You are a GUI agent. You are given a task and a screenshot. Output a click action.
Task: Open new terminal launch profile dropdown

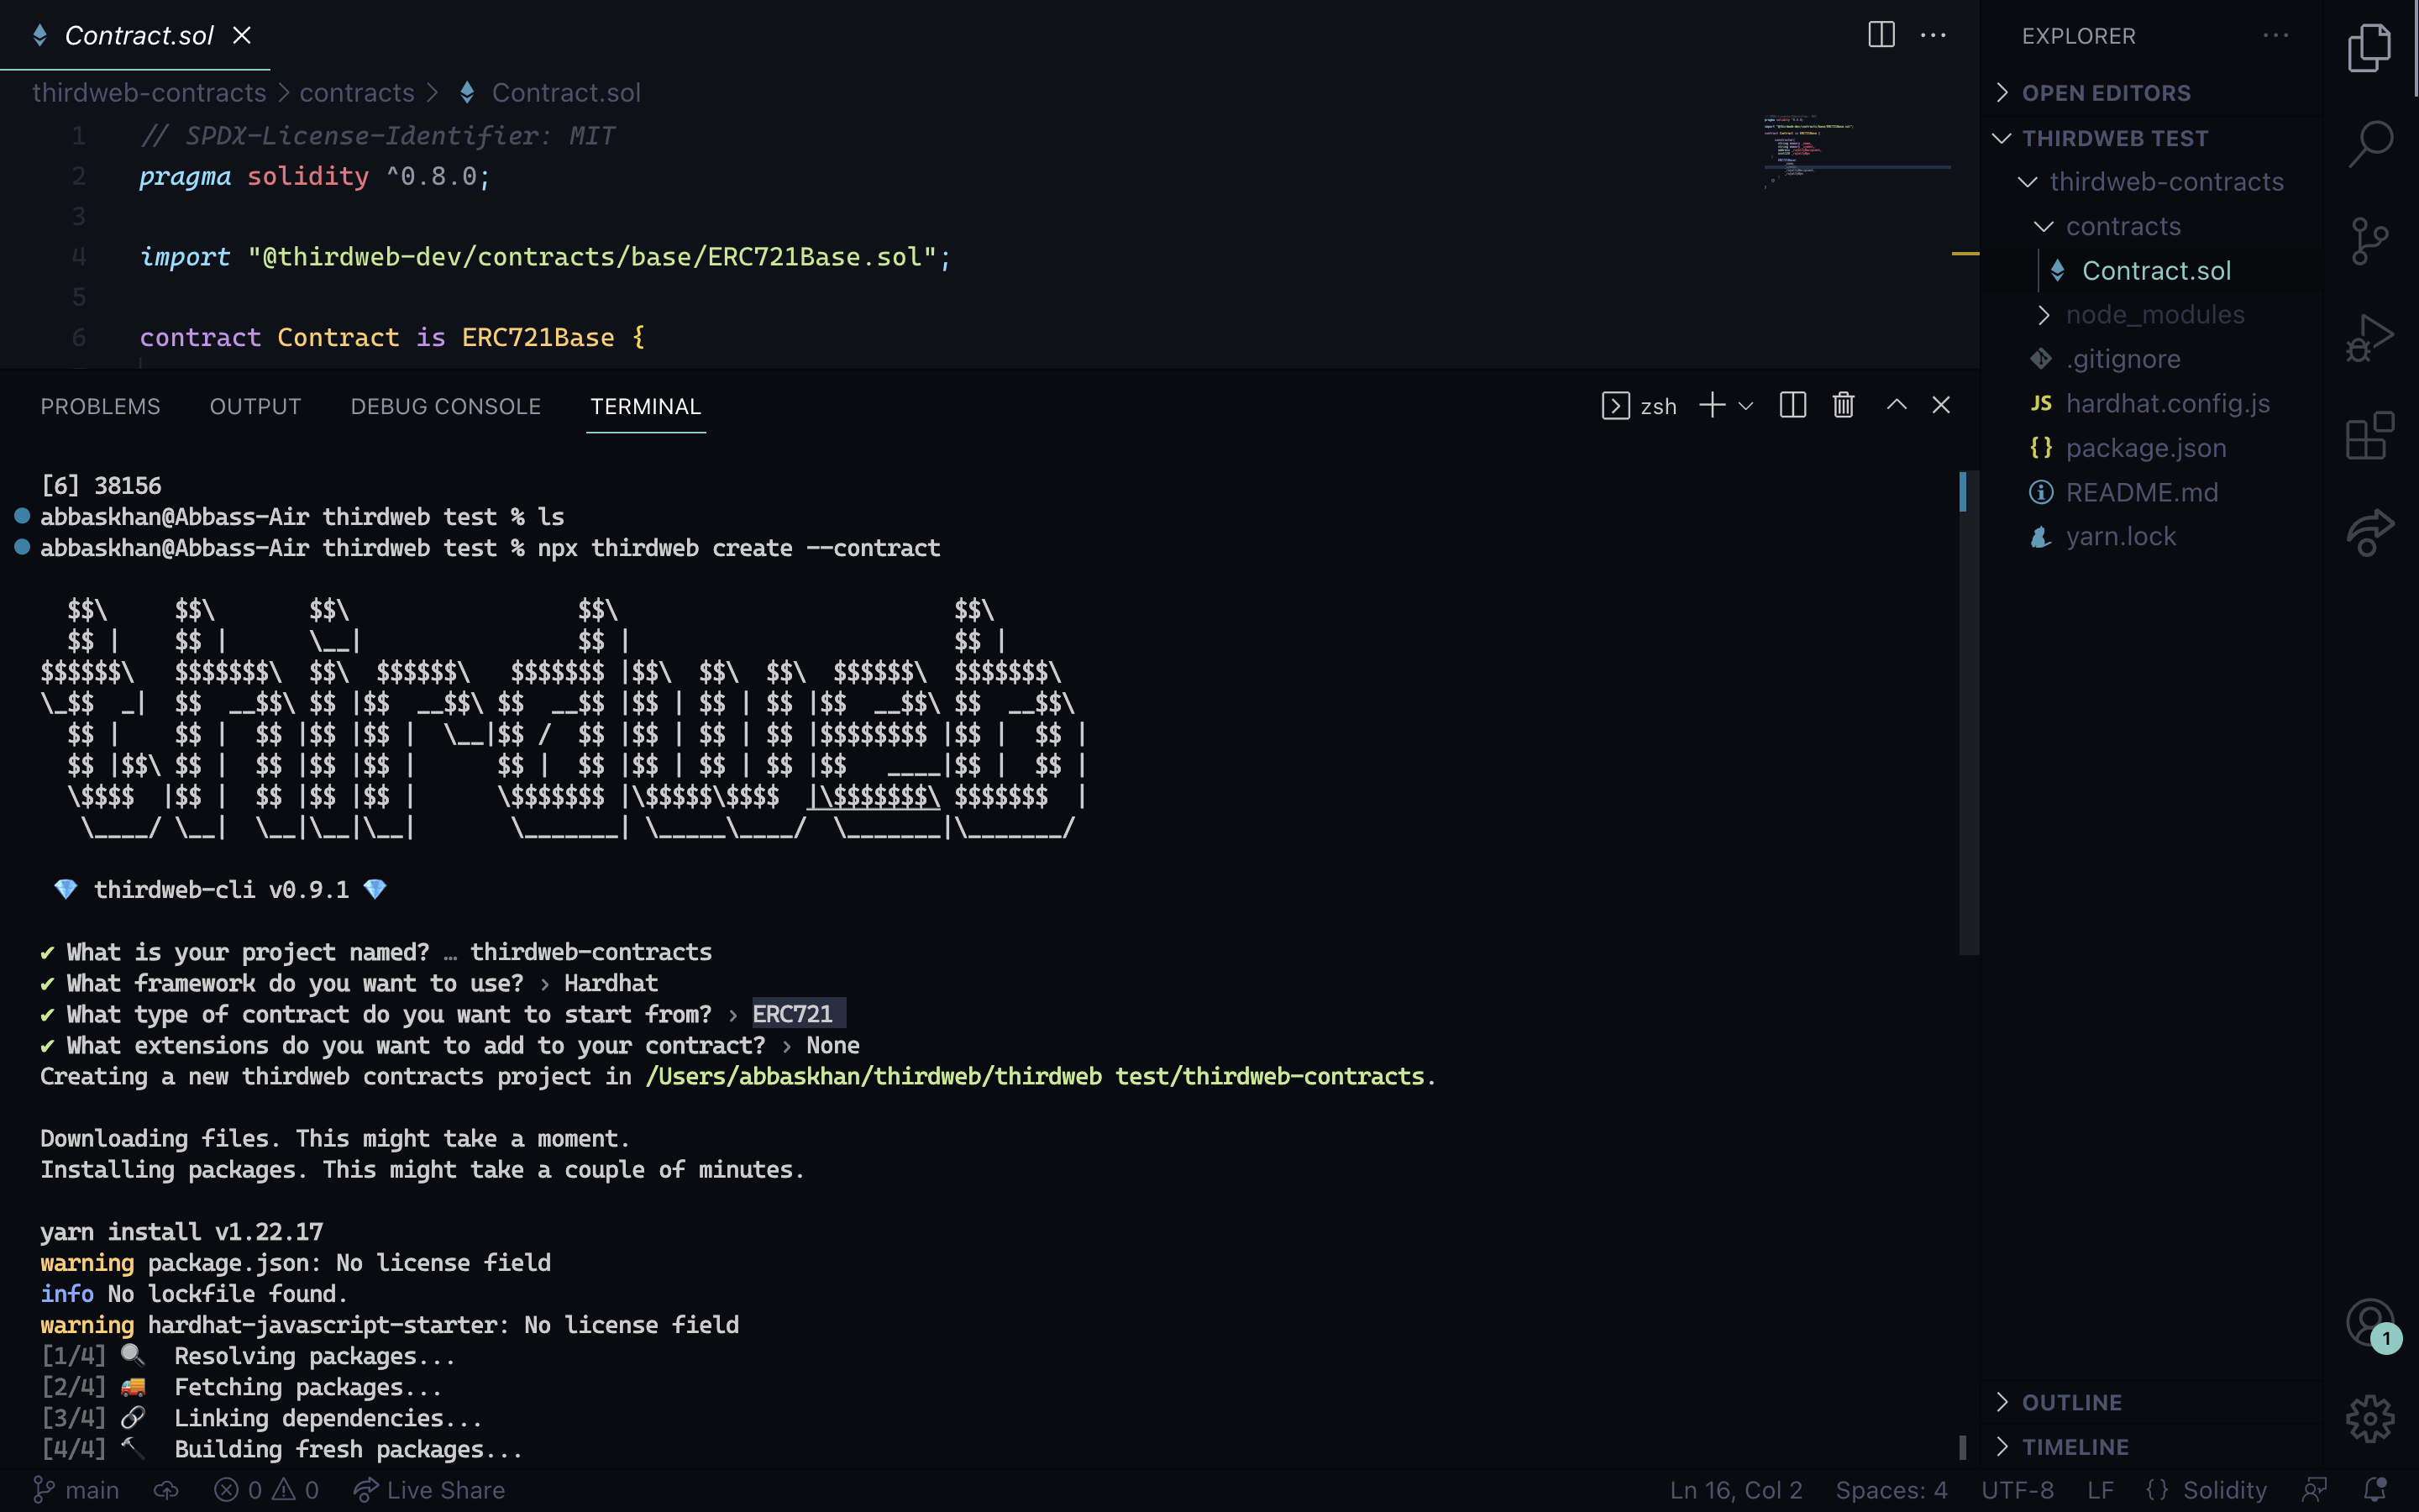coord(1746,406)
